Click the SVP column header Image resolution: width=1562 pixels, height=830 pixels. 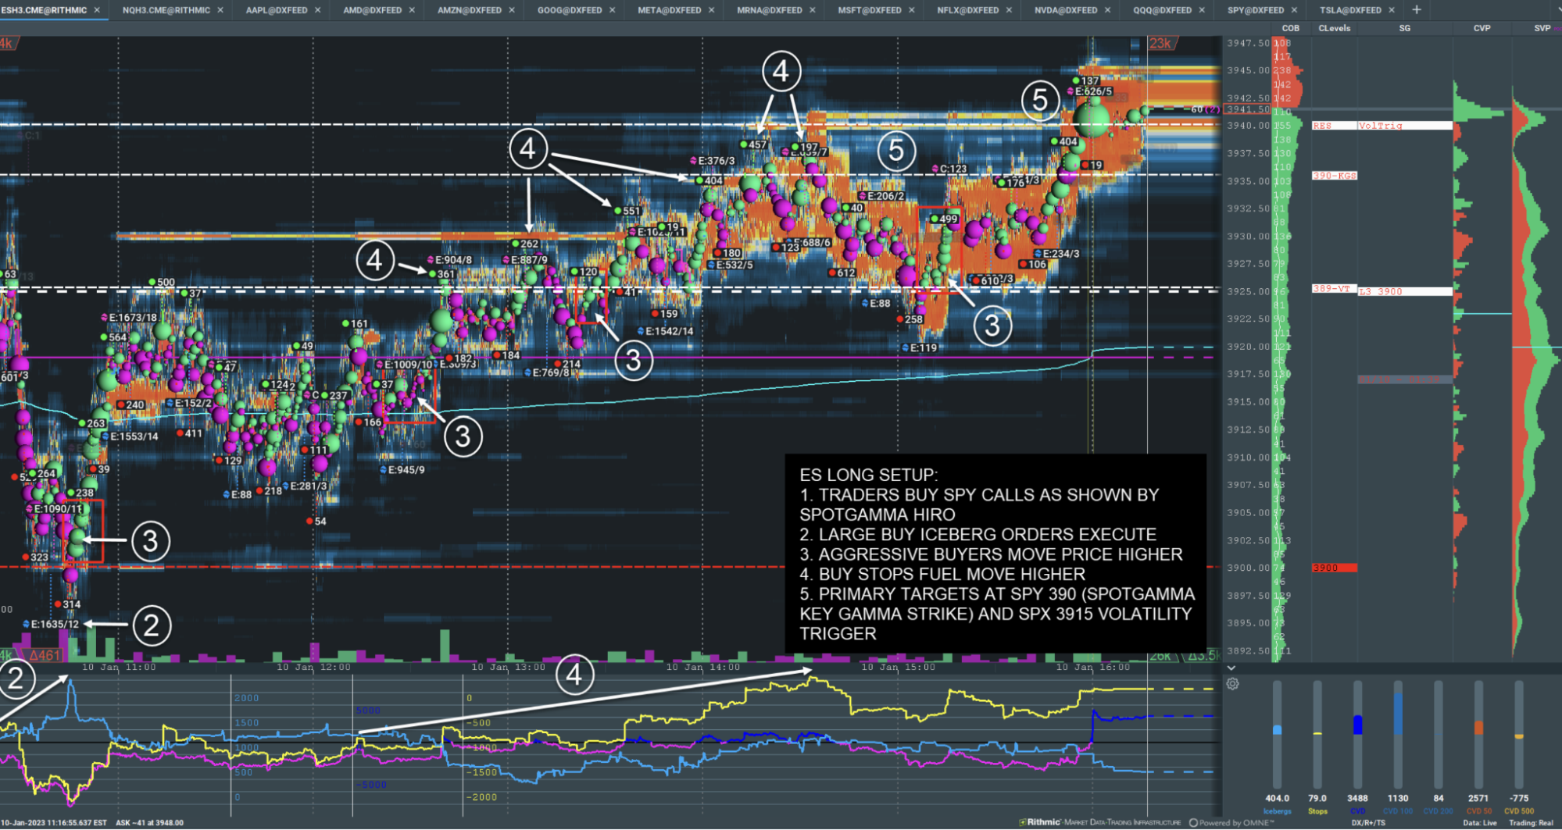coord(1542,28)
